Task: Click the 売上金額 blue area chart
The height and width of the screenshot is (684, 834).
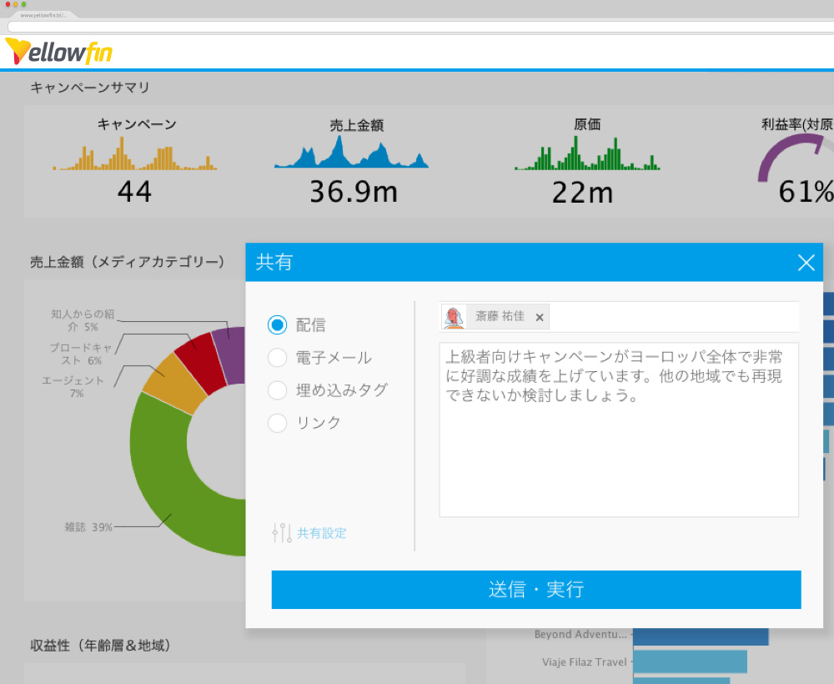Action: coord(350,154)
